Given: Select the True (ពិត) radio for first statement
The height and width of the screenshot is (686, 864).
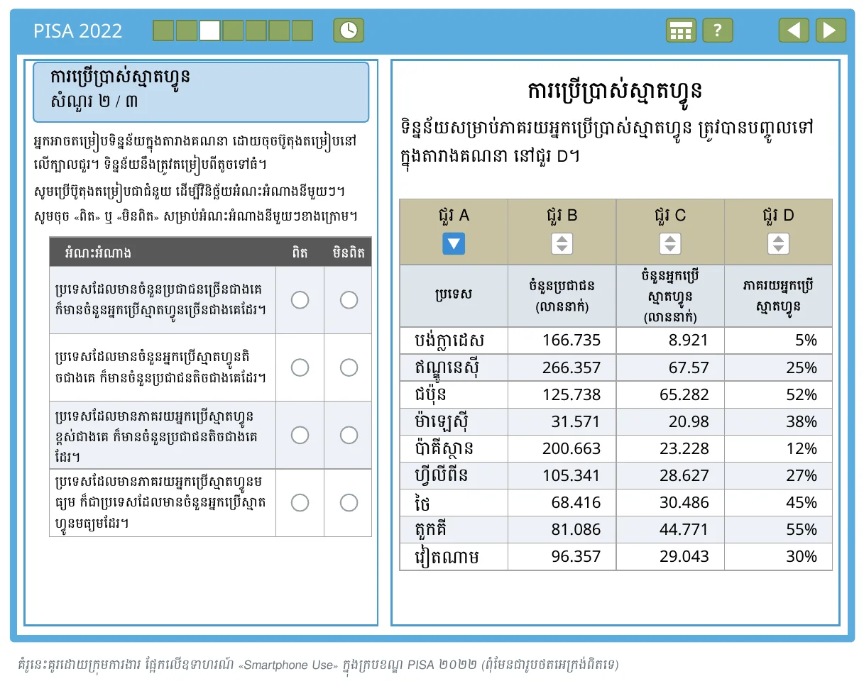Looking at the screenshot, I should (300, 300).
